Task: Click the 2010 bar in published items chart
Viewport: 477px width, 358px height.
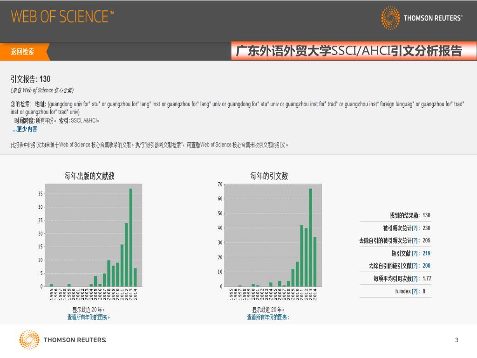Action: [117, 275]
